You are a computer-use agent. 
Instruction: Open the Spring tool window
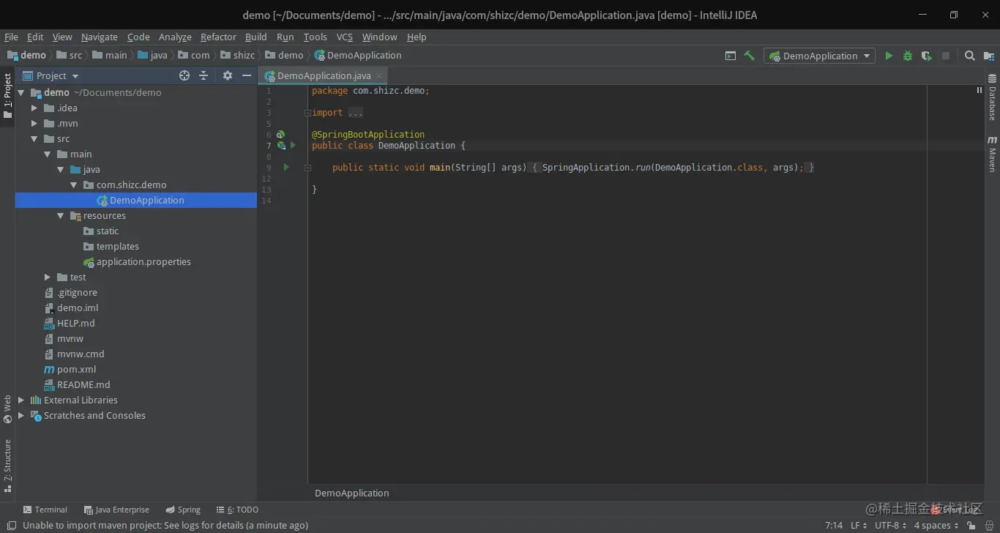(183, 510)
